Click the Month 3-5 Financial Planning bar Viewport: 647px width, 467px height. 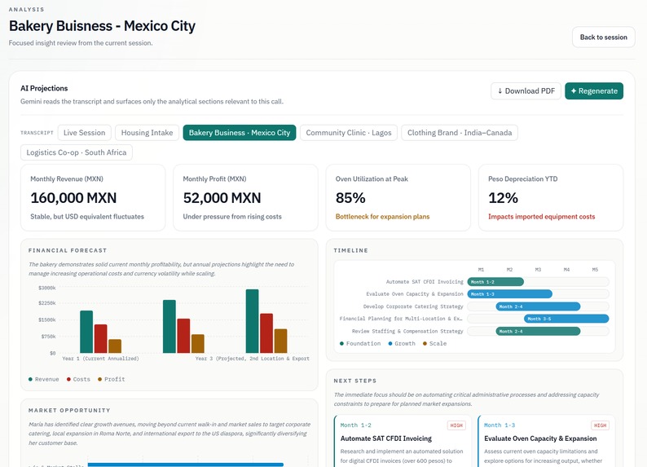pyautogui.click(x=566, y=319)
